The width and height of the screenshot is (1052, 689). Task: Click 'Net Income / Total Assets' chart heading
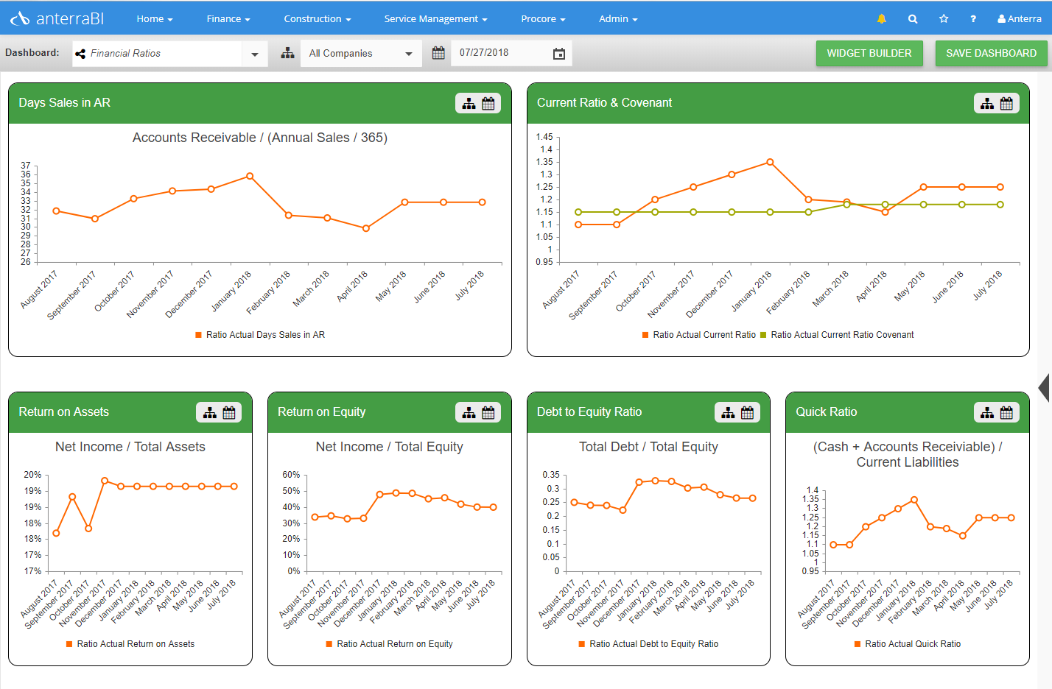[x=130, y=447]
